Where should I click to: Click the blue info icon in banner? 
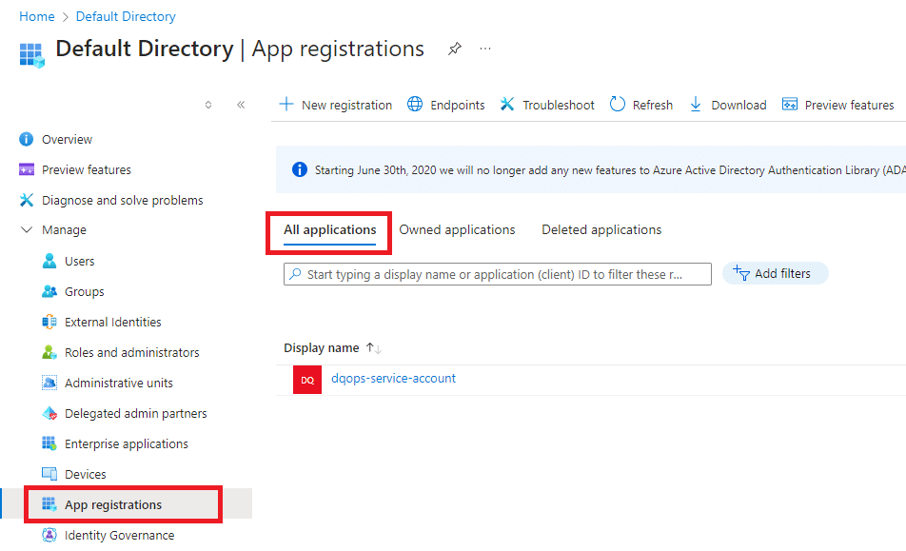coord(299,169)
